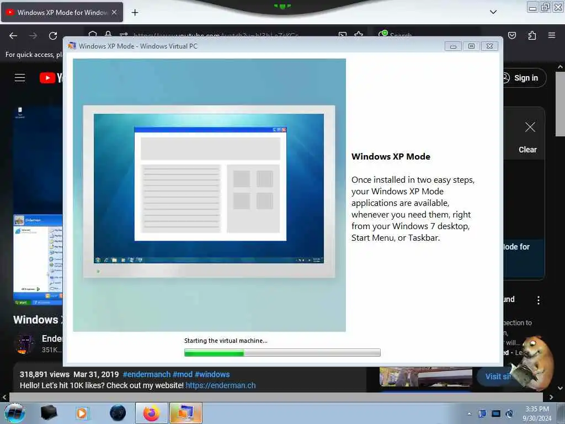Minimize the Windows Virtual PC window
The width and height of the screenshot is (565, 424).
tap(453, 46)
